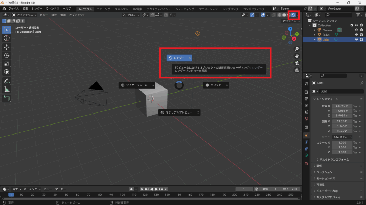The image size is (366, 205).
Task: Select the Transform tool
Action: pyautogui.click(x=6, y=72)
